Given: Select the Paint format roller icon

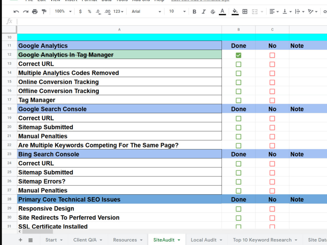Looking at the screenshot, I should (44, 11).
